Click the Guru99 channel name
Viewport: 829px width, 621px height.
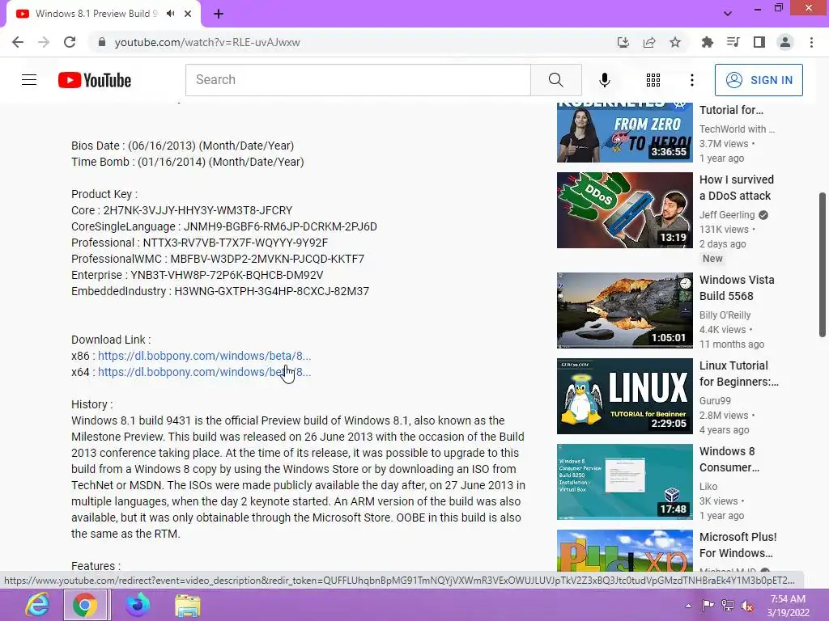click(x=715, y=401)
